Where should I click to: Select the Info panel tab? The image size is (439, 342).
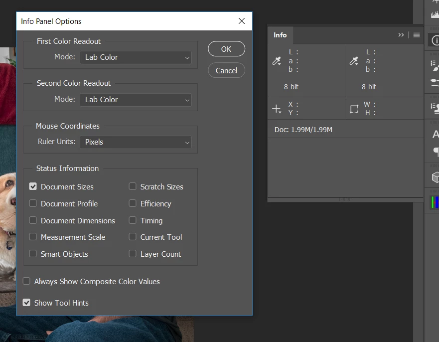(280, 35)
